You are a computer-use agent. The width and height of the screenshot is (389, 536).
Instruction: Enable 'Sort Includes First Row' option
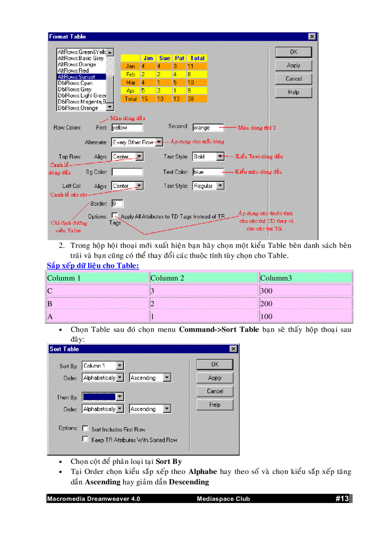(x=85, y=429)
